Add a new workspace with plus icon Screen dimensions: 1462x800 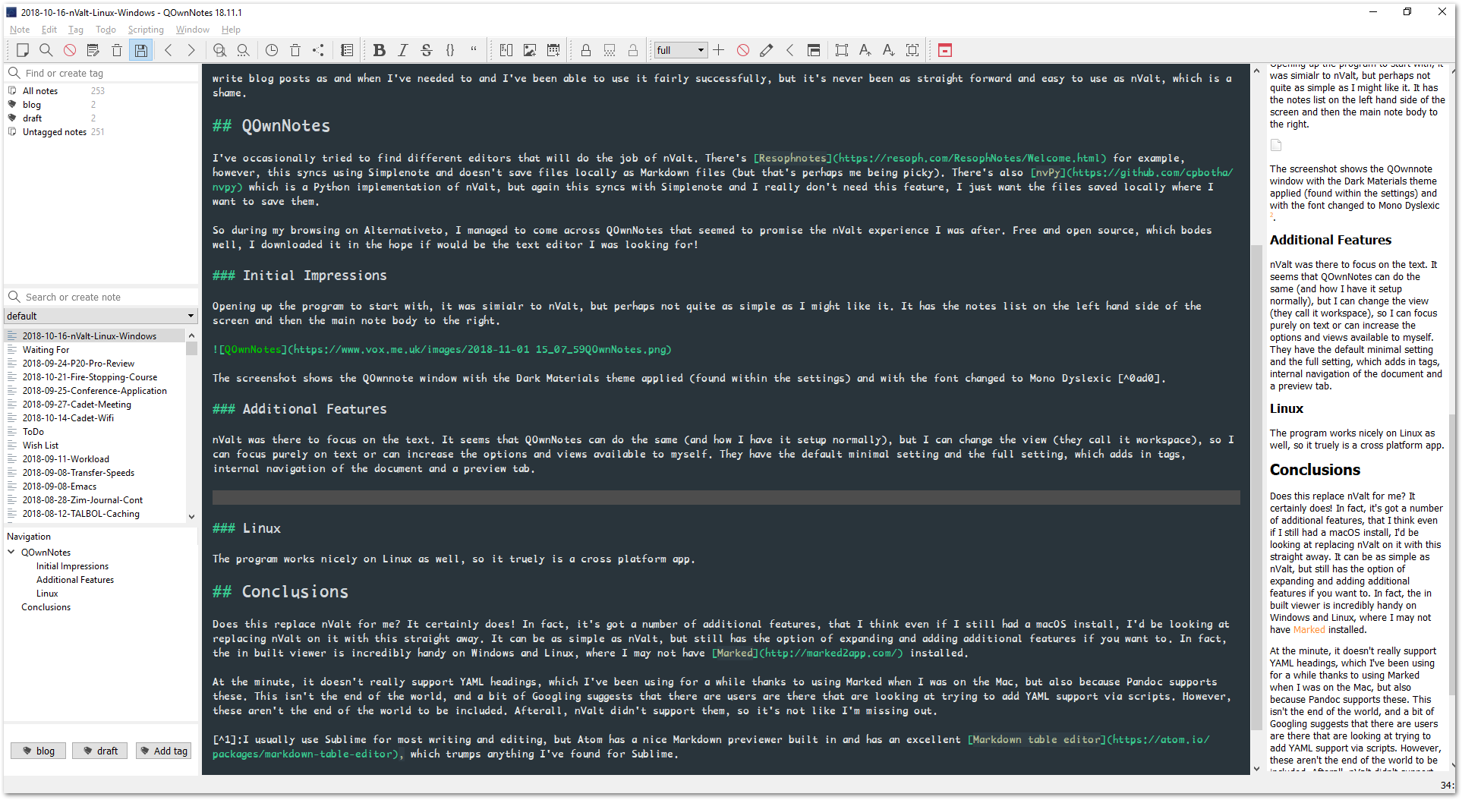coord(719,50)
